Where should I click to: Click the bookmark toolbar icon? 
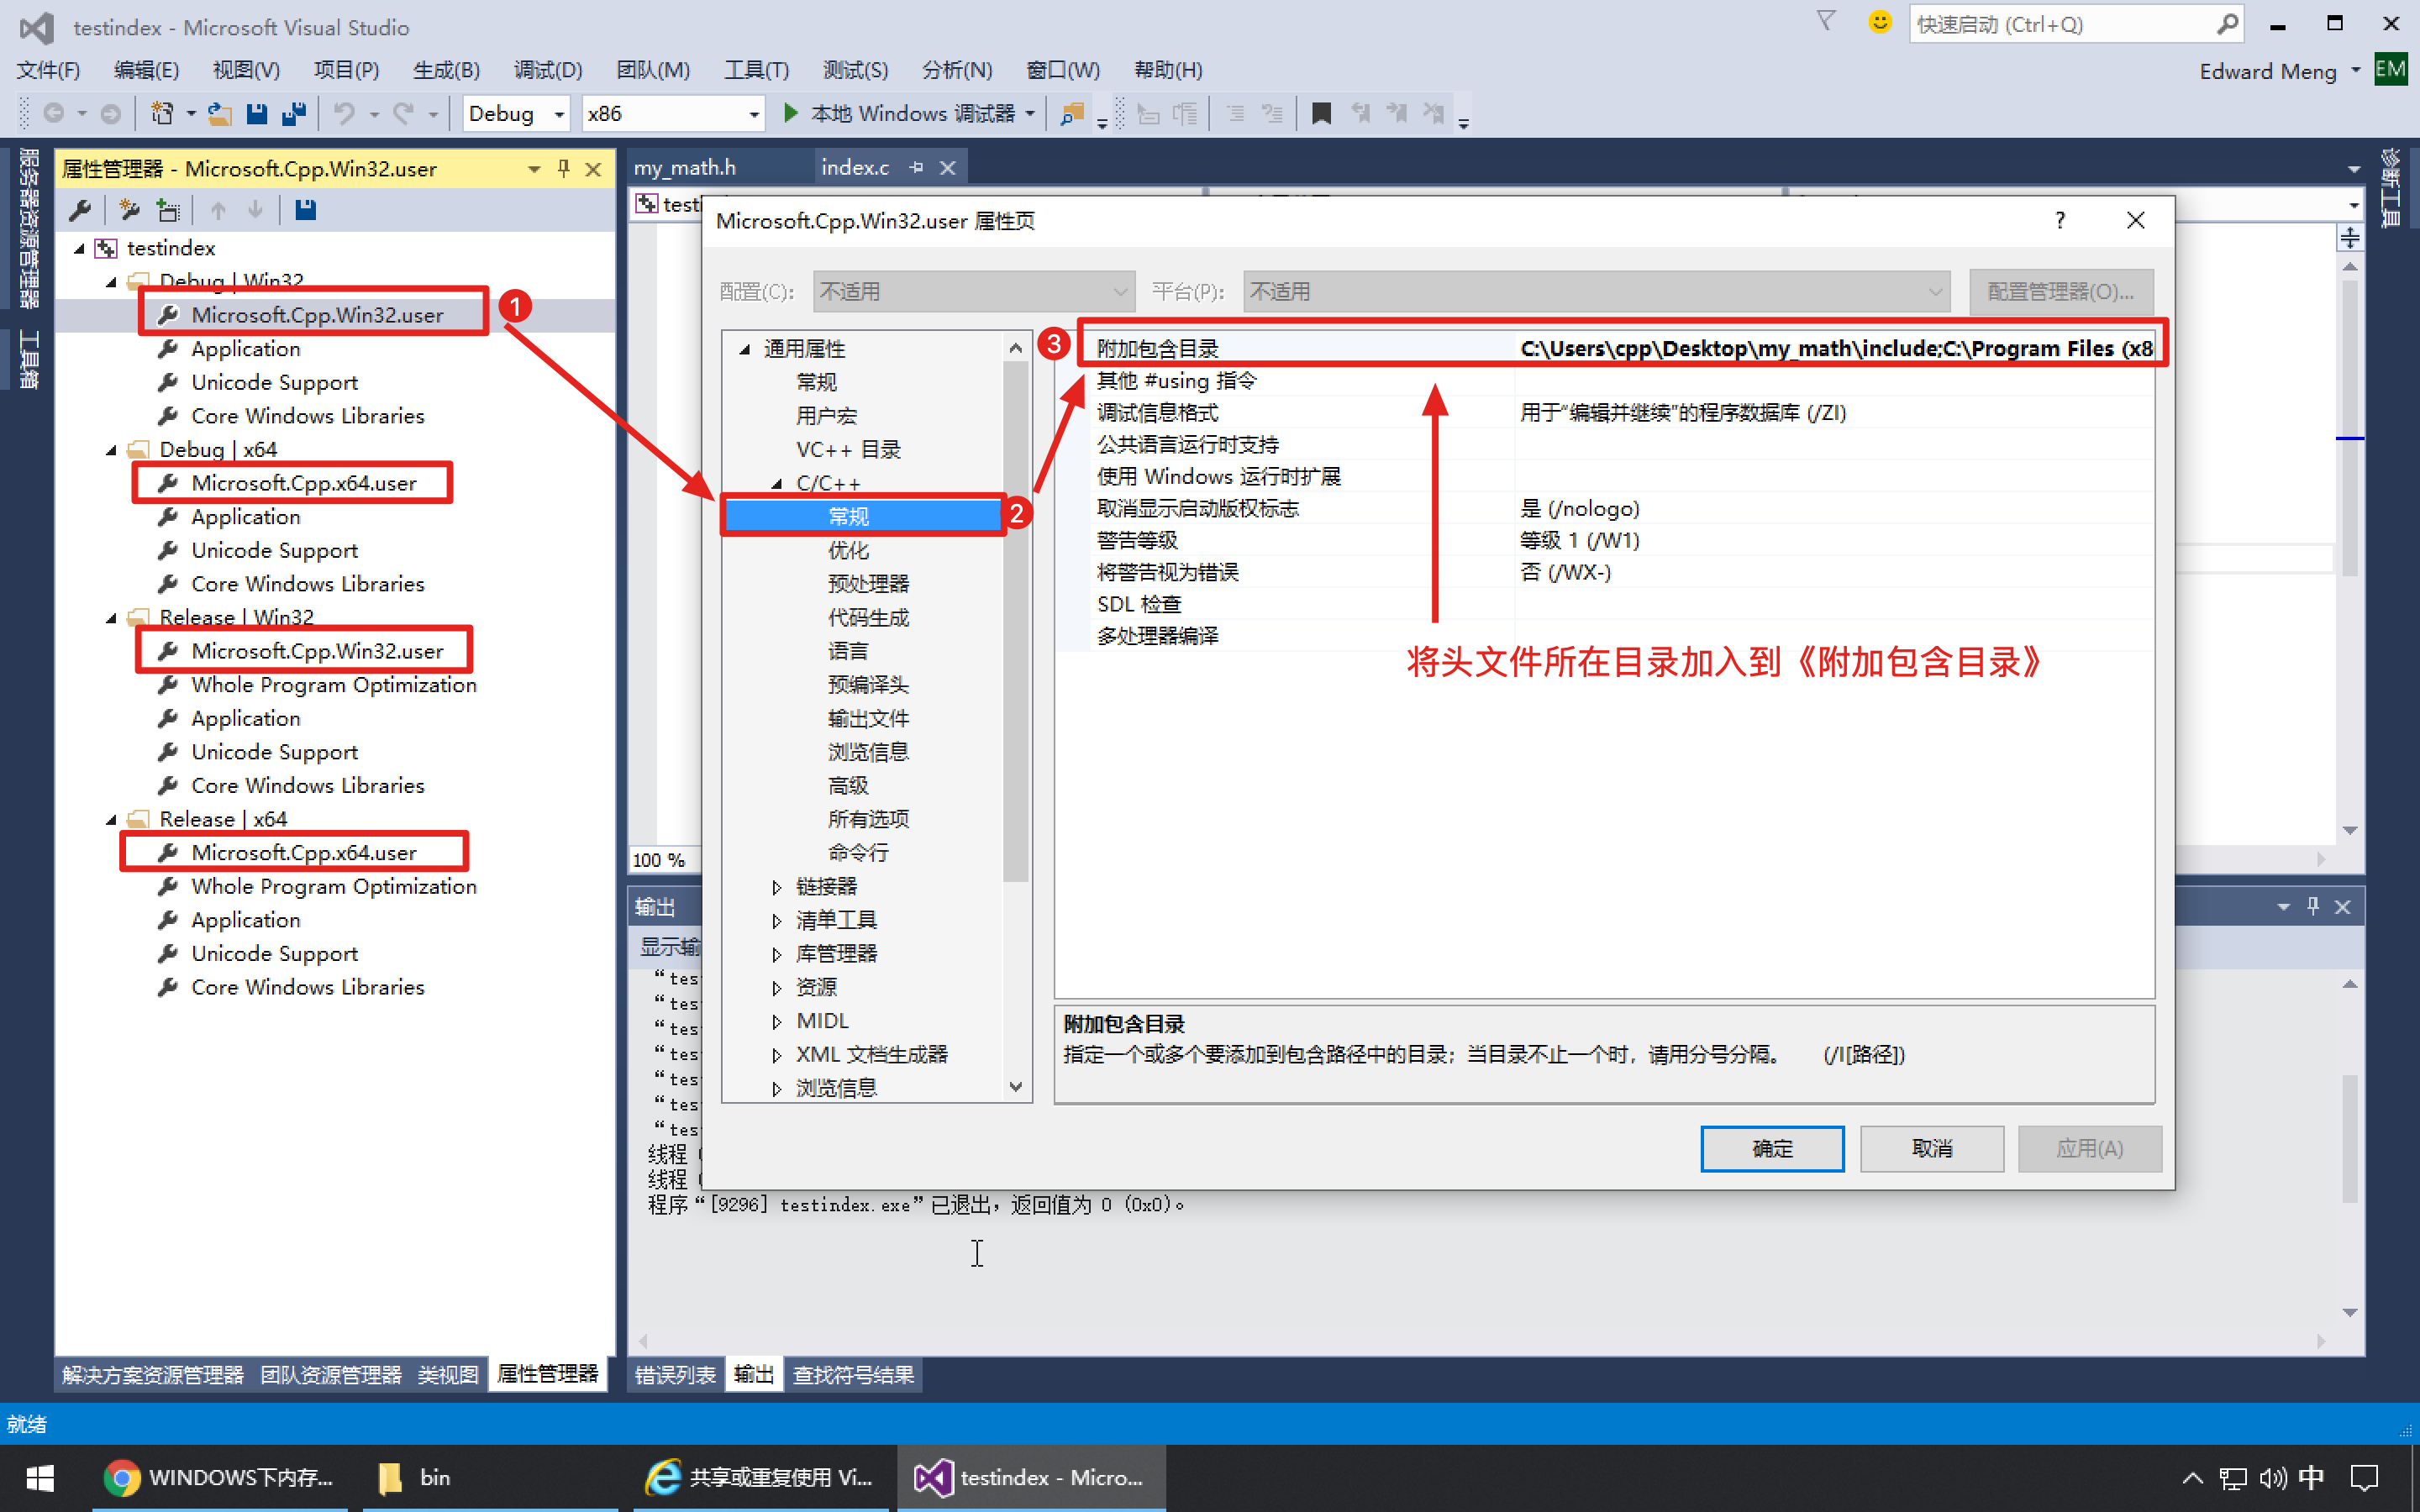1320,113
